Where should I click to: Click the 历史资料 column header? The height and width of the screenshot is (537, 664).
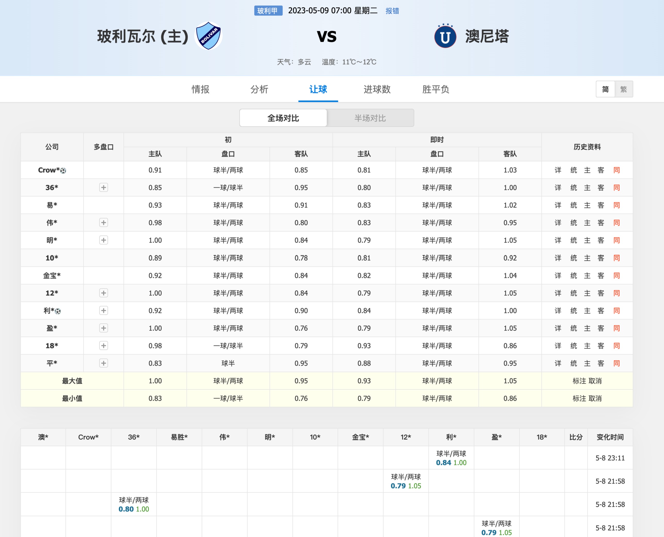[587, 147]
